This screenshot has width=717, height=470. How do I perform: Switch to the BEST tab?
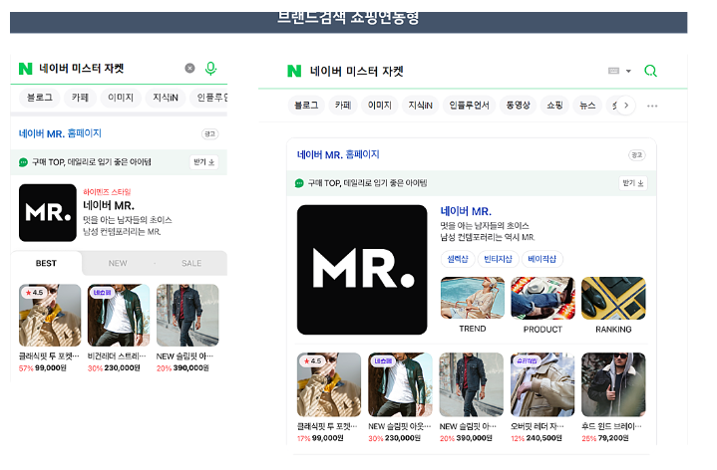[x=46, y=264]
